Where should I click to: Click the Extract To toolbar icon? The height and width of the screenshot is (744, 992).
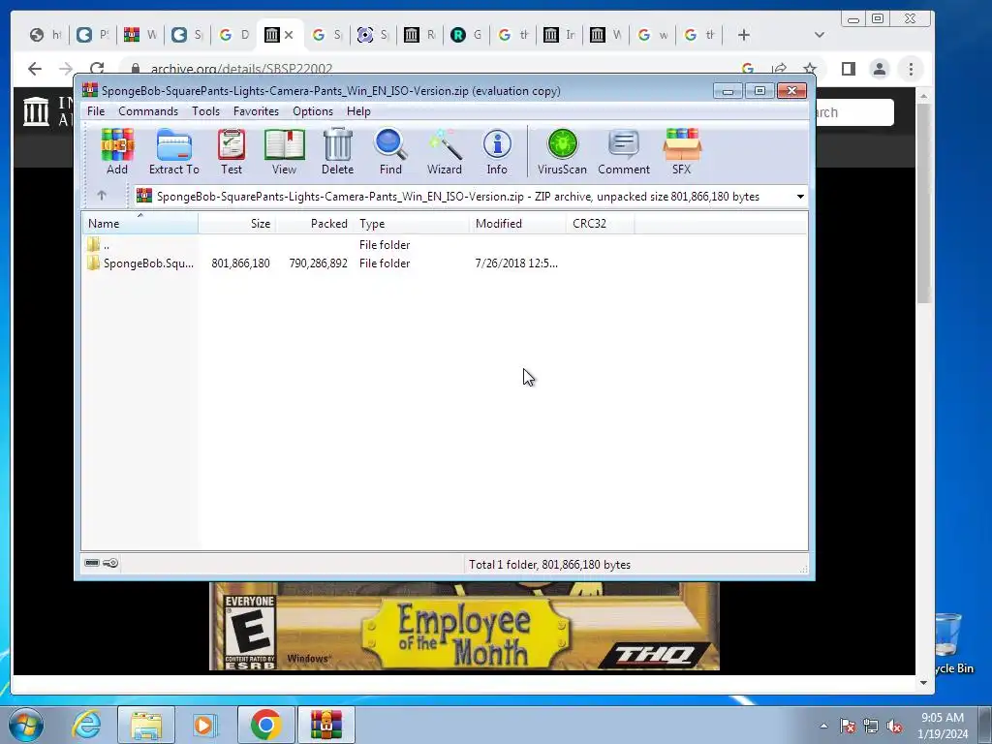[x=174, y=151]
